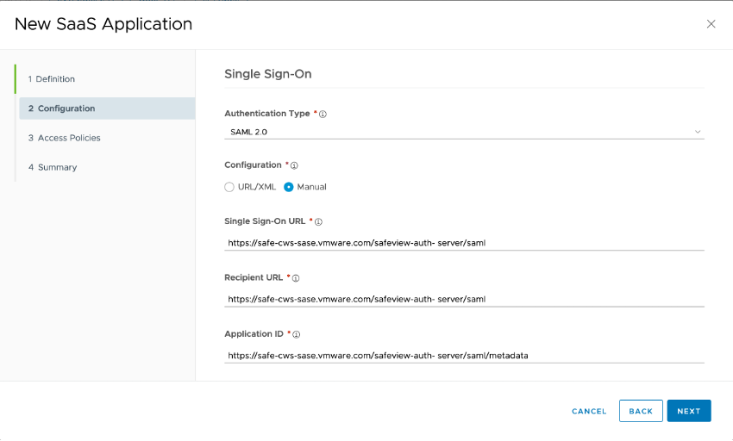The width and height of the screenshot is (733, 441).
Task: Click the Application ID info icon
Action: pos(297,334)
